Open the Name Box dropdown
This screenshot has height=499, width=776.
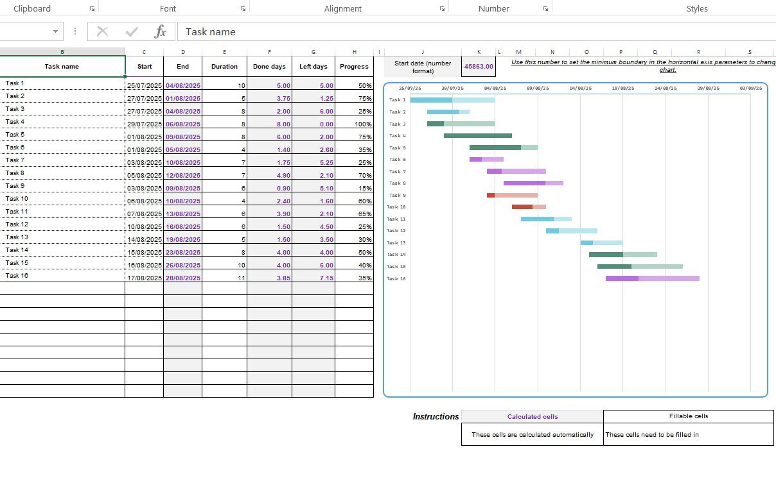[55, 31]
